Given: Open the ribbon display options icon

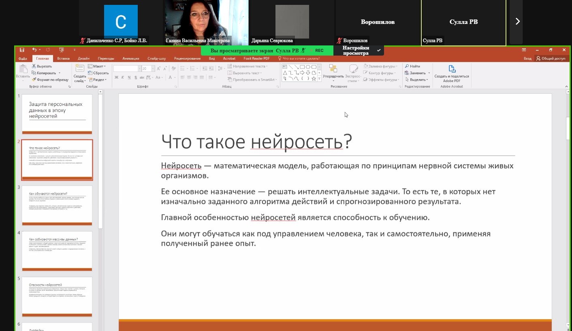Looking at the screenshot, I should click(x=524, y=50).
